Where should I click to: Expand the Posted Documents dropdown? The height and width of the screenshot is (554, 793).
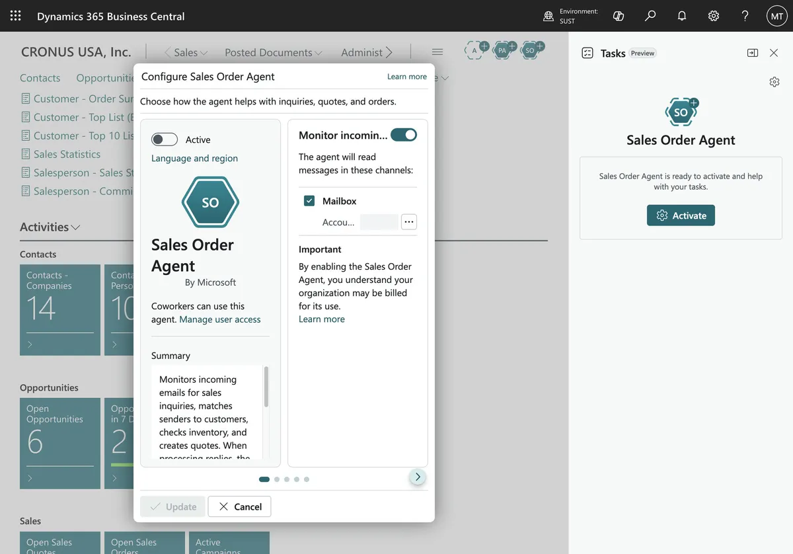(319, 52)
